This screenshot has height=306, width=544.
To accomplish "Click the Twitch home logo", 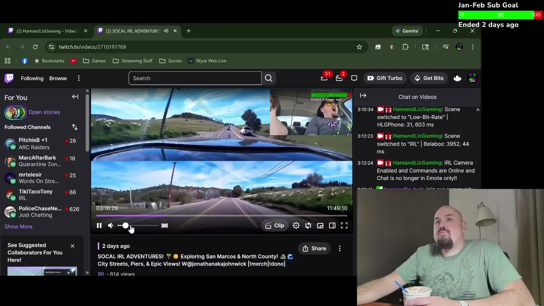I will pyautogui.click(x=9, y=78).
